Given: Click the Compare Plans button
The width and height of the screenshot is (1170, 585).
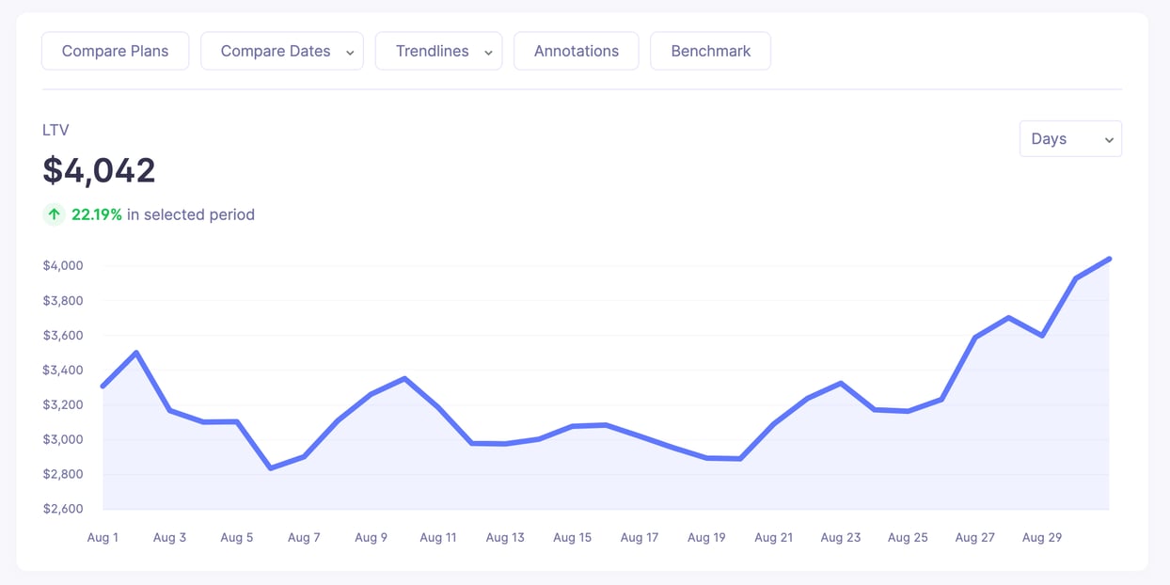Looking at the screenshot, I should point(115,52).
